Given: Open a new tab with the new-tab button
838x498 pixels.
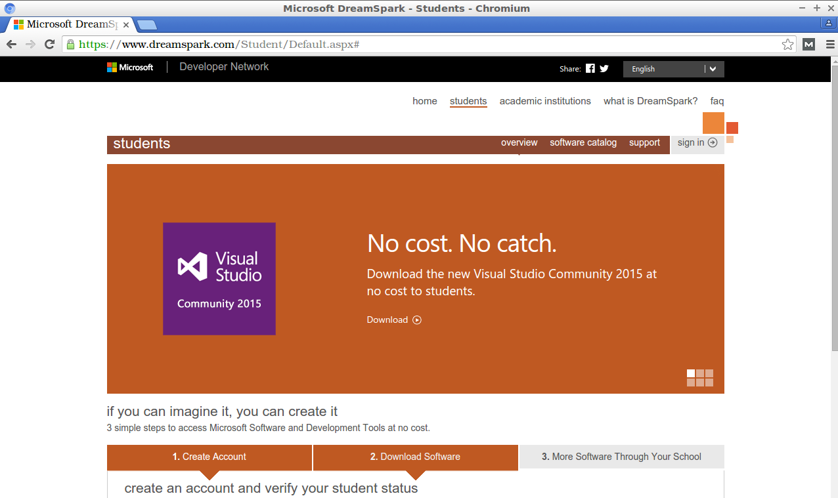Looking at the screenshot, I should coord(147,25).
